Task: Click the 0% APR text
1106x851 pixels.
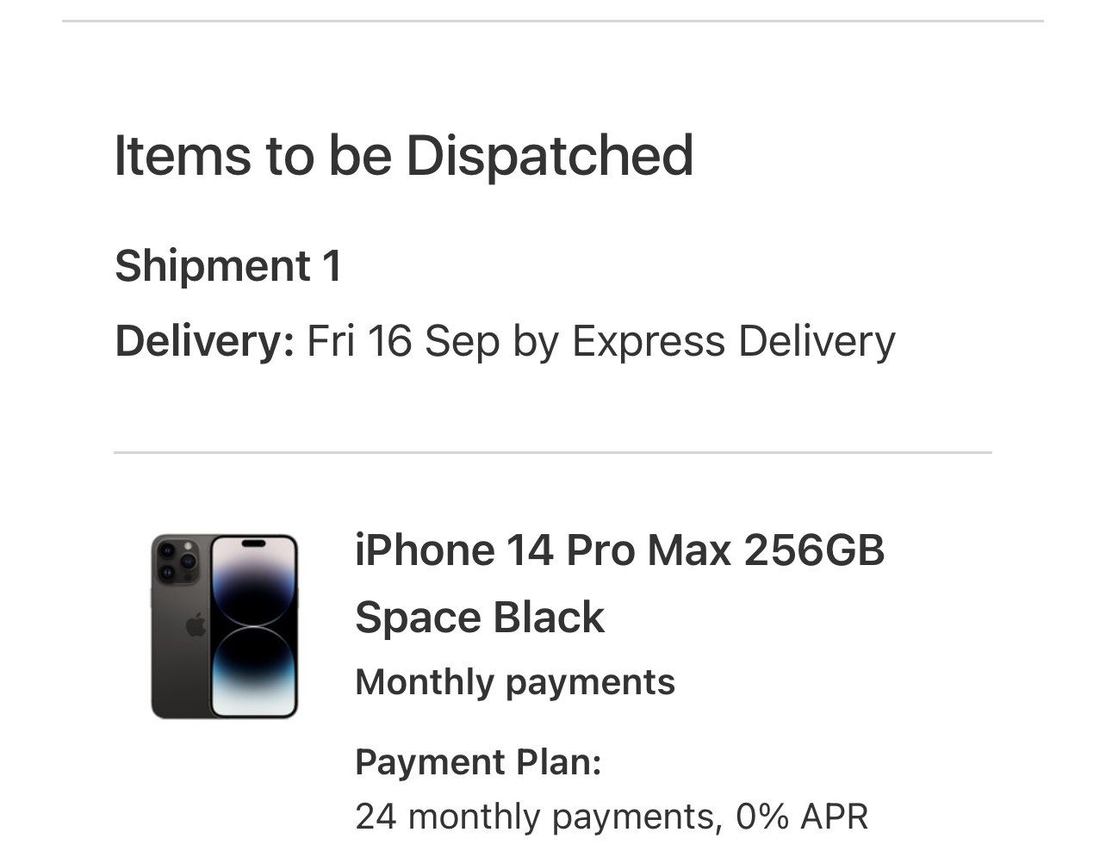Action: (801, 817)
